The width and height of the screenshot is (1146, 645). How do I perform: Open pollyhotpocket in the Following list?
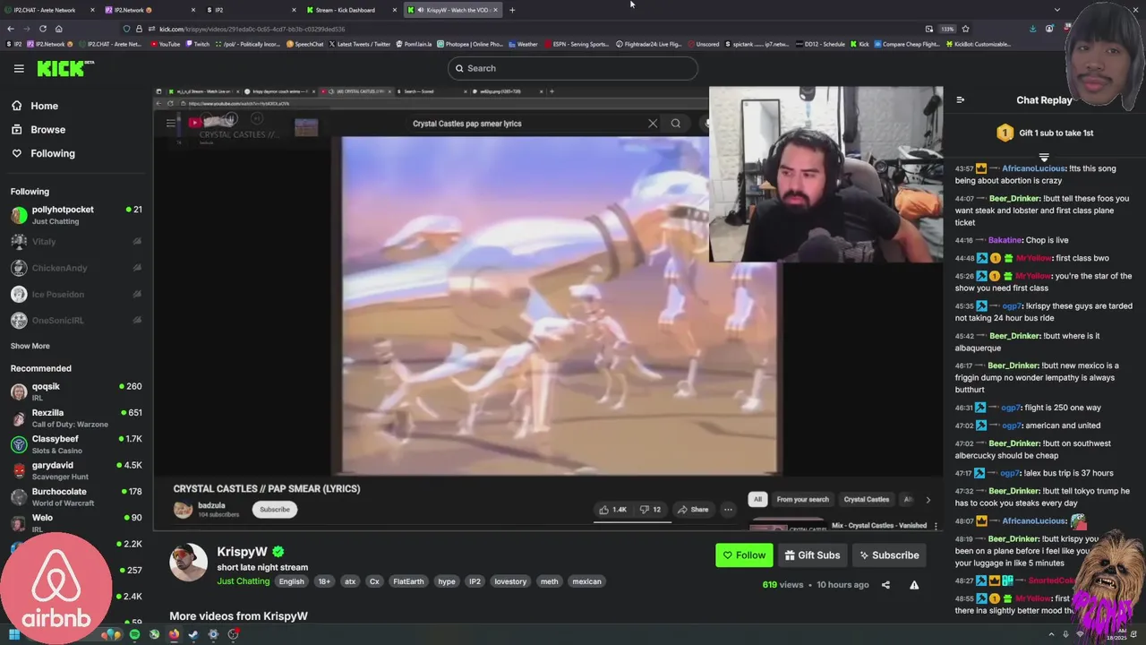pos(76,215)
